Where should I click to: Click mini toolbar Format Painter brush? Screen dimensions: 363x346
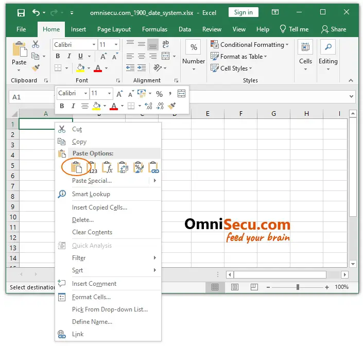(x=171, y=106)
